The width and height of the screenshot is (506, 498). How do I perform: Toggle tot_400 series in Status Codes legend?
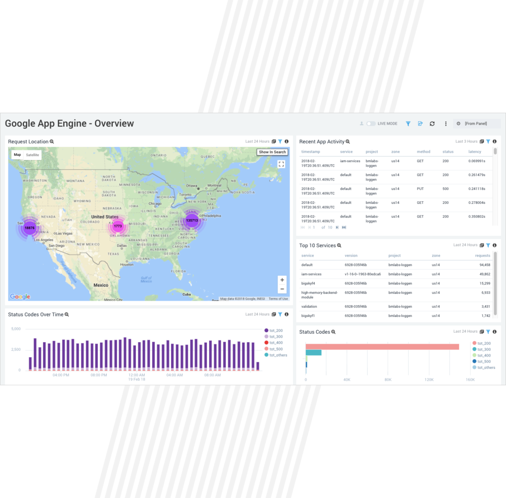point(481,355)
